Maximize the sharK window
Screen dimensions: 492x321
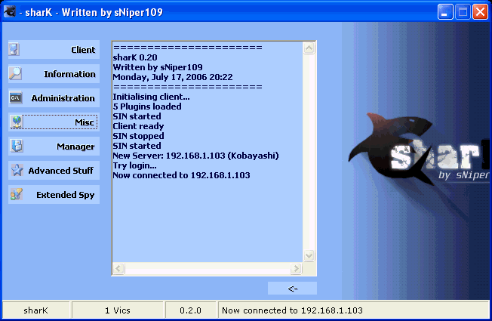[463, 11]
